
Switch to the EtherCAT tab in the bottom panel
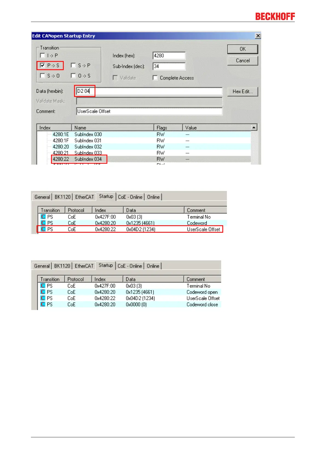(x=84, y=266)
